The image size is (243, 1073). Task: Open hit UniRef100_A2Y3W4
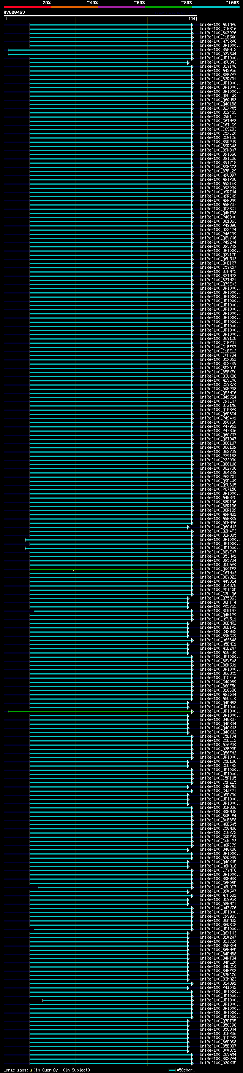coord(218,54)
